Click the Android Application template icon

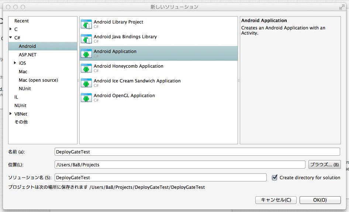pyautogui.click(x=86, y=53)
